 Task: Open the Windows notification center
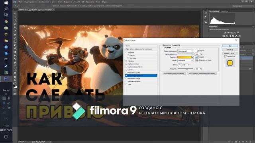point(6,137)
